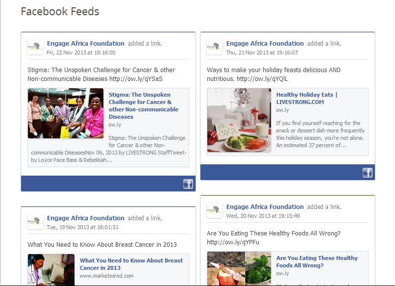Click Engage Africa Foundation name on 20 Nov post
Screen dimensions: 395x286
pyautogui.click(x=265, y=207)
